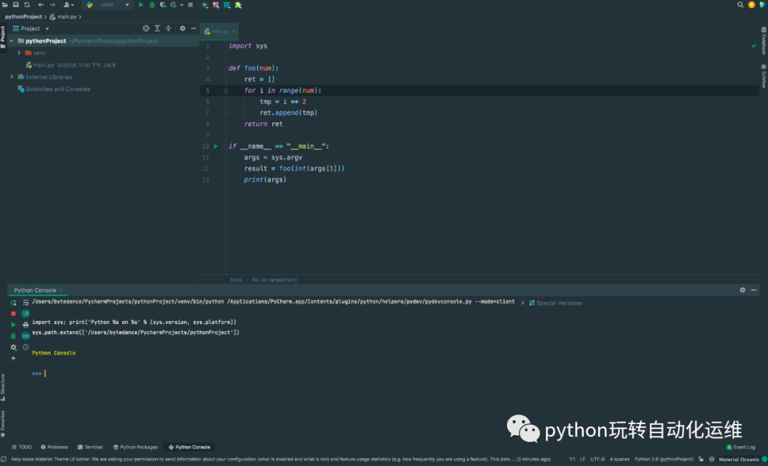
Task: Click Select Opened File target icon
Action: (146, 28)
